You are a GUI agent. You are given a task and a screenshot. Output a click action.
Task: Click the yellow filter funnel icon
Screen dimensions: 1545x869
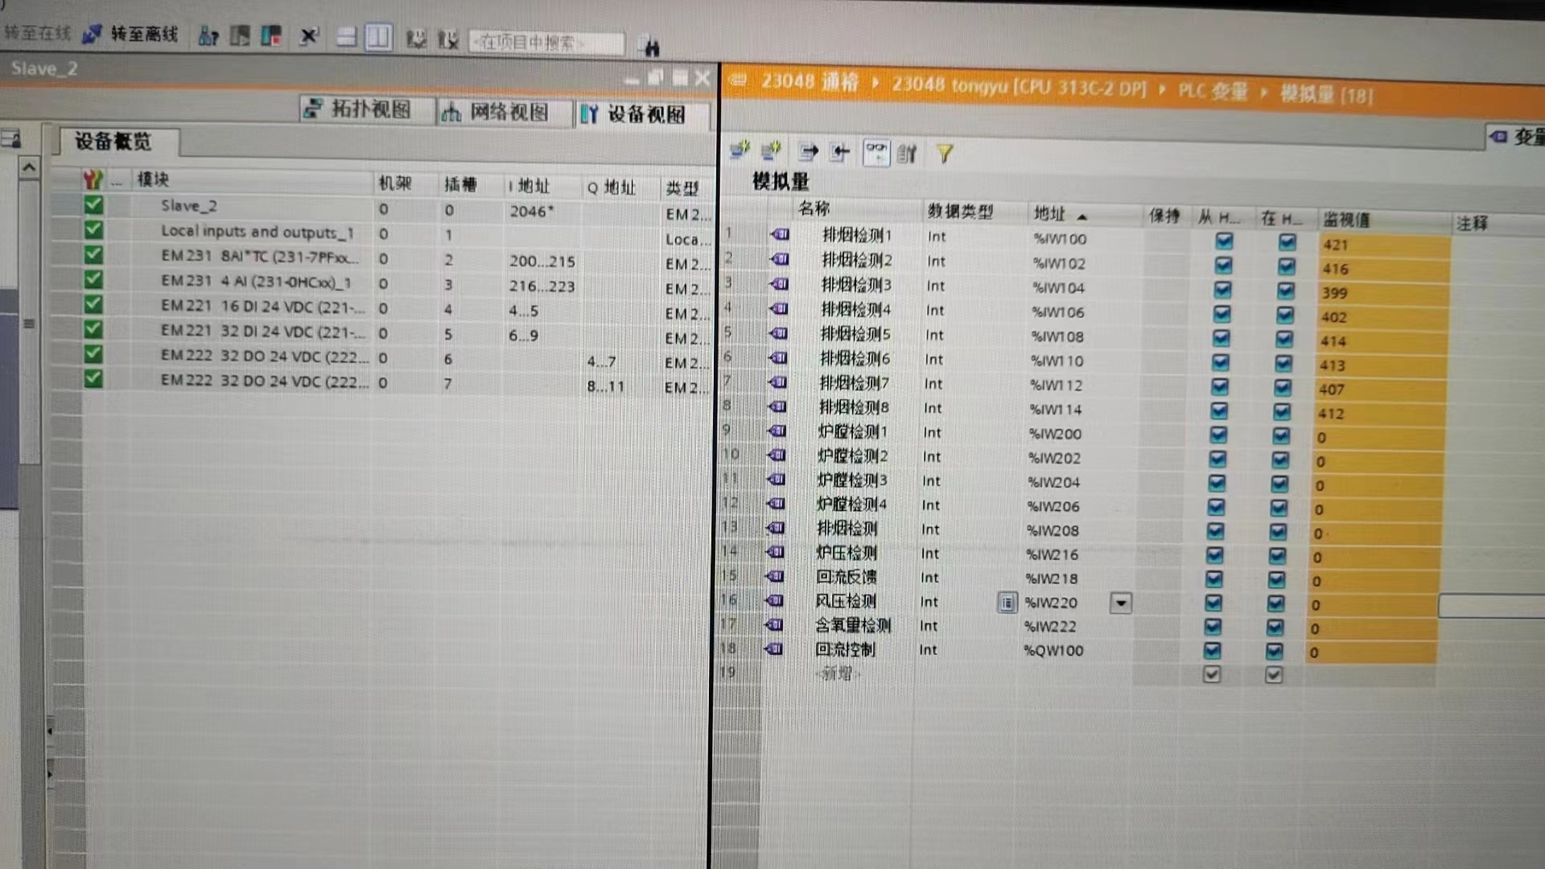click(x=945, y=153)
